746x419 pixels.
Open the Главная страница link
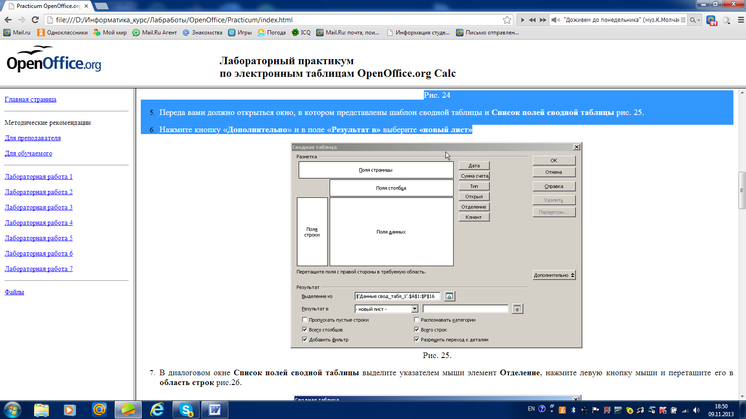[x=30, y=99]
